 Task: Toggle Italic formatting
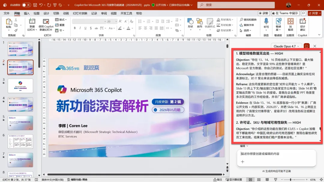(x=80, y=28)
